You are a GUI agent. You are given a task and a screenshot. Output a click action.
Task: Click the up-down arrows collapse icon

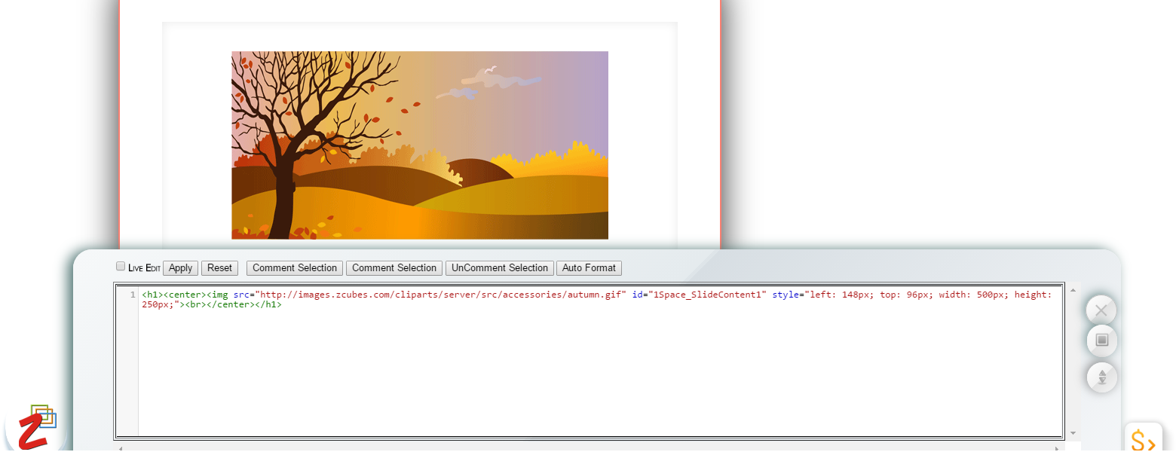point(1101,377)
